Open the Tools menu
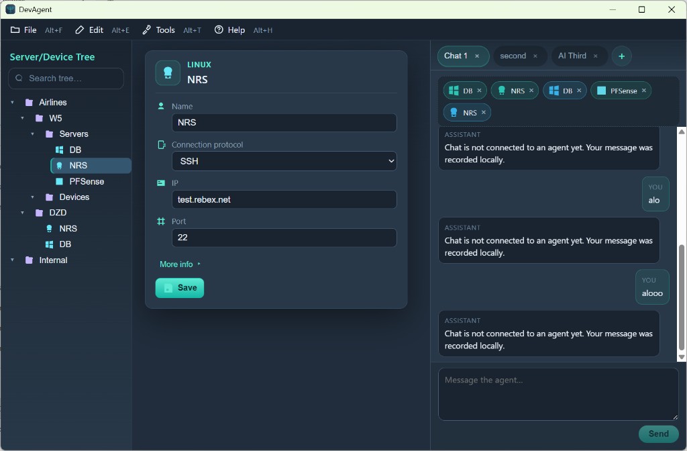The image size is (687, 451). (158, 30)
